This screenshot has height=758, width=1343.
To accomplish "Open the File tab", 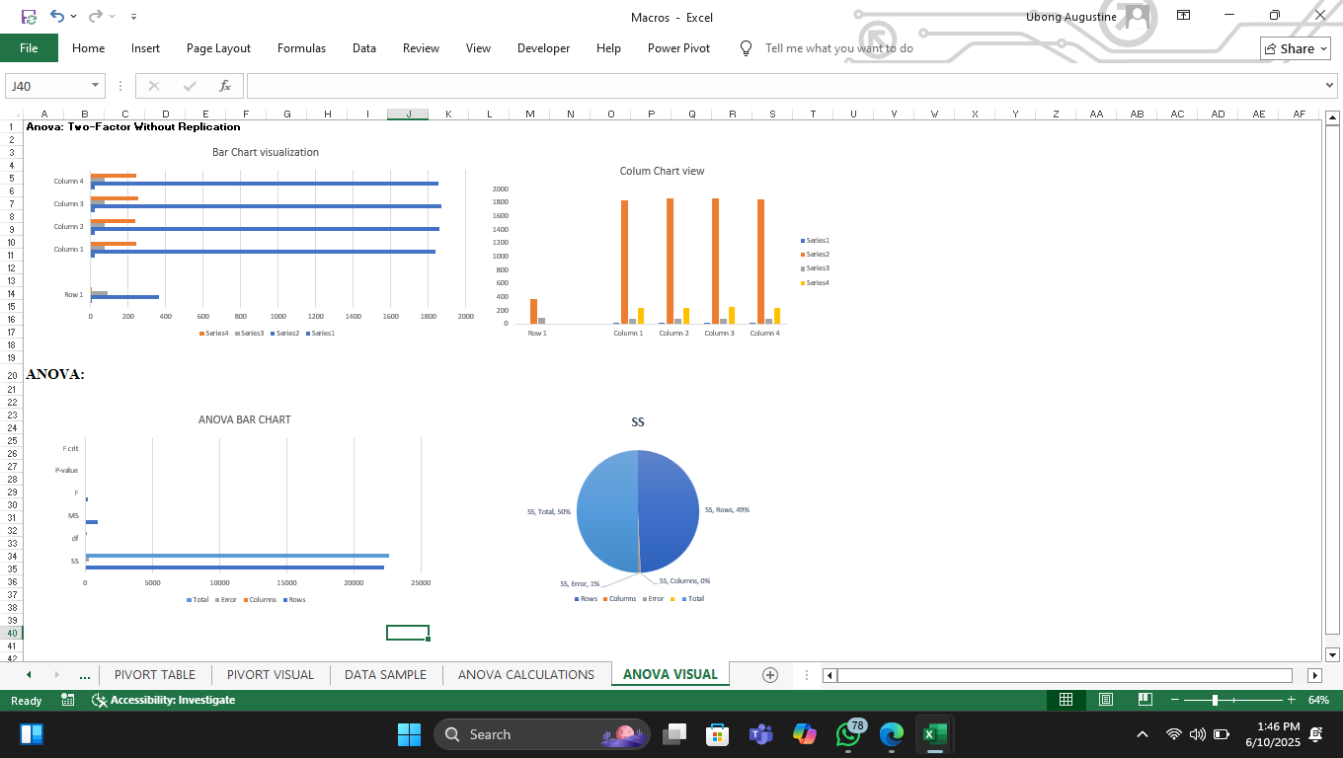I will point(29,47).
